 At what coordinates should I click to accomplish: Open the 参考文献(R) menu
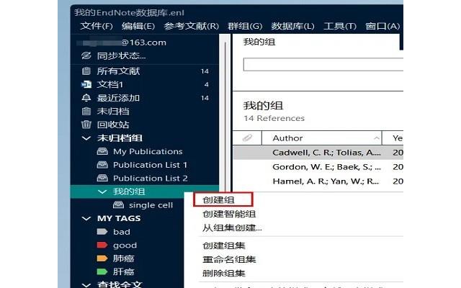tap(192, 26)
